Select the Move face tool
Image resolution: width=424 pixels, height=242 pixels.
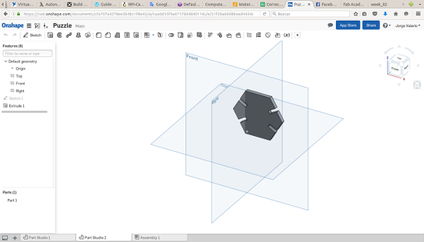229,35
